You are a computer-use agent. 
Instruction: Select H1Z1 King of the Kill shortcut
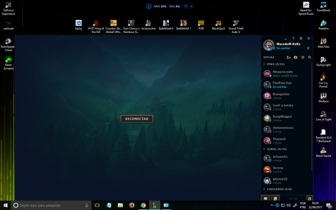point(96,26)
